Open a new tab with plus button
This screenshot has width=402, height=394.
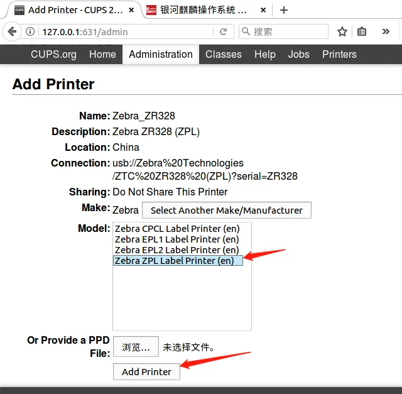tap(284, 10)
